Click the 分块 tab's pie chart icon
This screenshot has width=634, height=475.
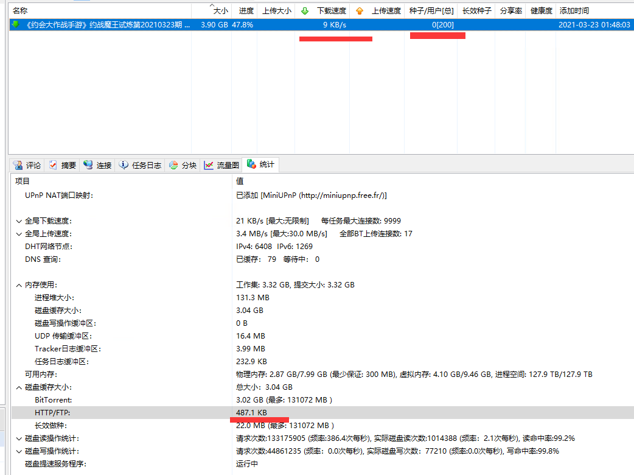coord(173,165)
